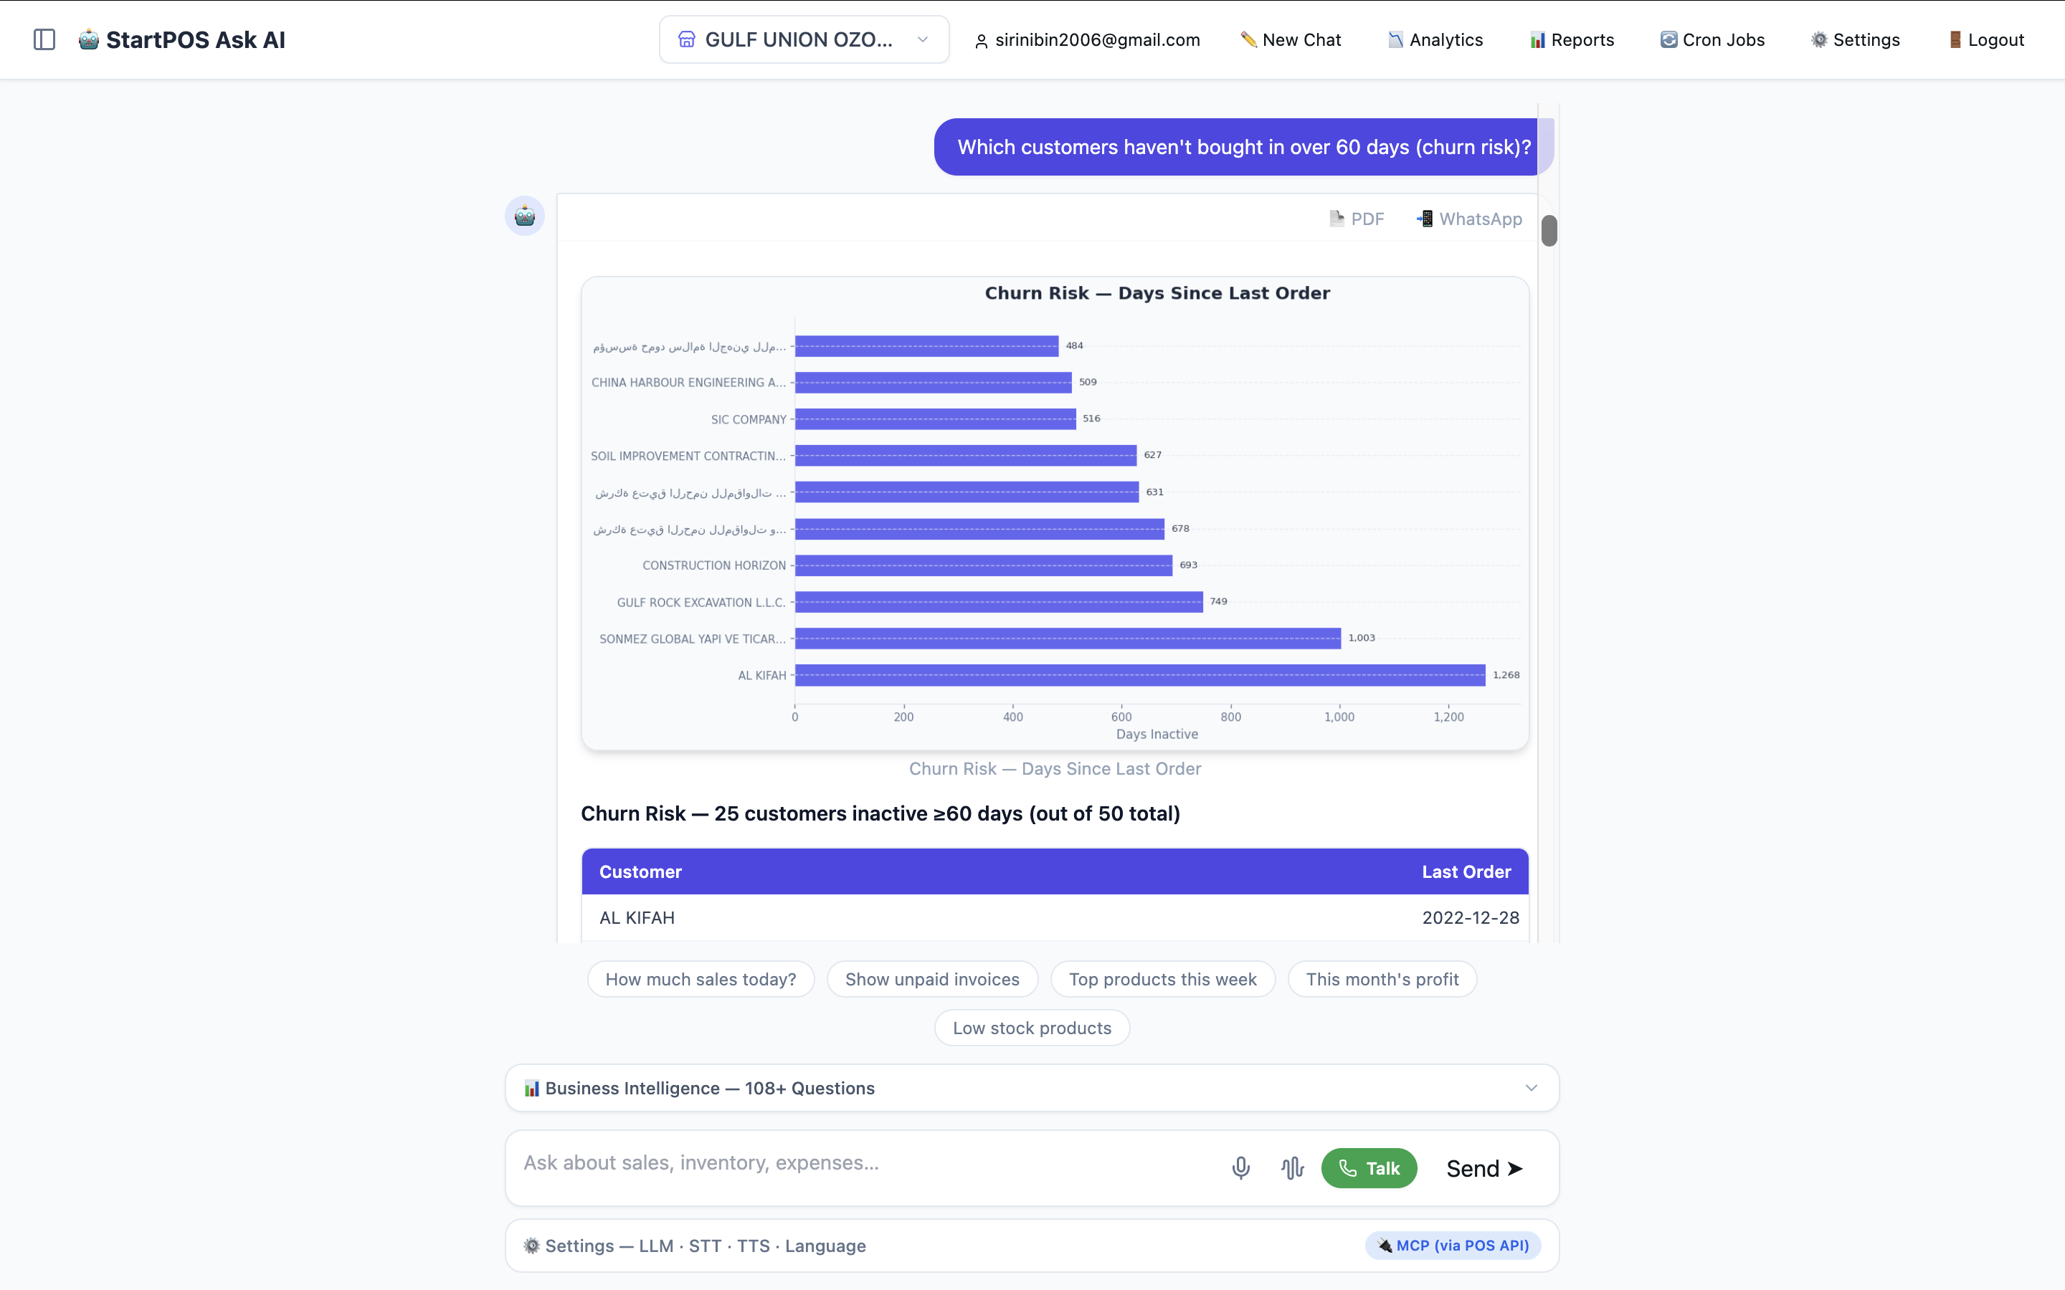This screenshot has width=2065, height=1290.
Task: Select 'Top products this week' suggestion
Action: tap(1162, 980)
